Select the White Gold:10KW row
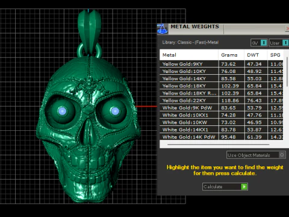 click(x=222, y=122)
